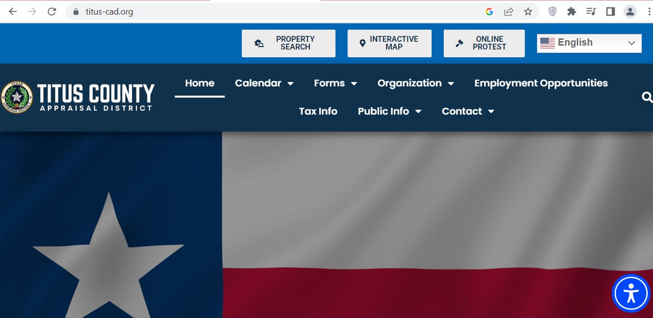The height and width of the screenshot is (318, 653).
Task: Click the map pin icon on Interactive Map
Action: (362, 43)
